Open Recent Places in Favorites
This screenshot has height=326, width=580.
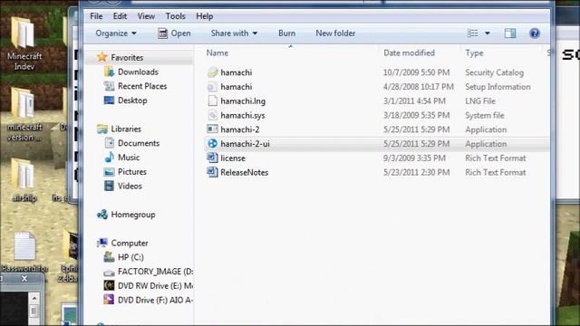pos(142,86)
